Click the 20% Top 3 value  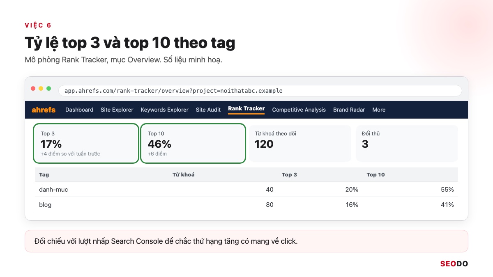coord(352,190)
